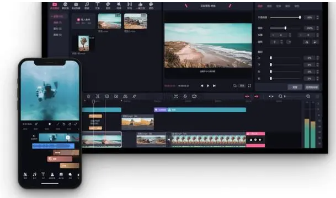The image size is (336, 198).
Task: Click the reset button in properties panel
Action: click(x=295, y=87)
